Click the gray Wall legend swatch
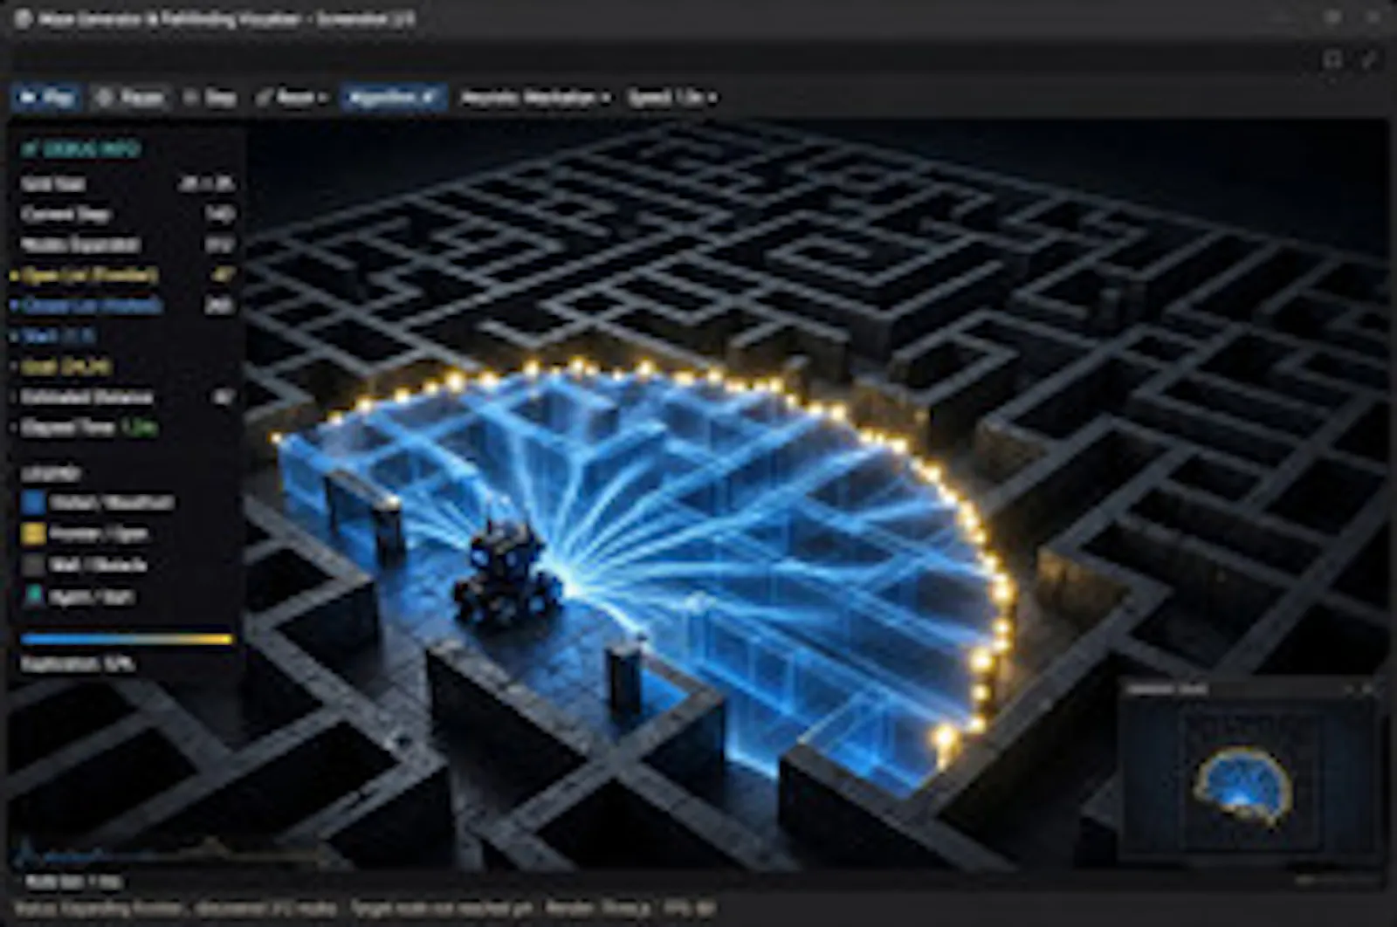Image resolution: width=1397 pixels, height=927 pixels. tap(33, 565)
